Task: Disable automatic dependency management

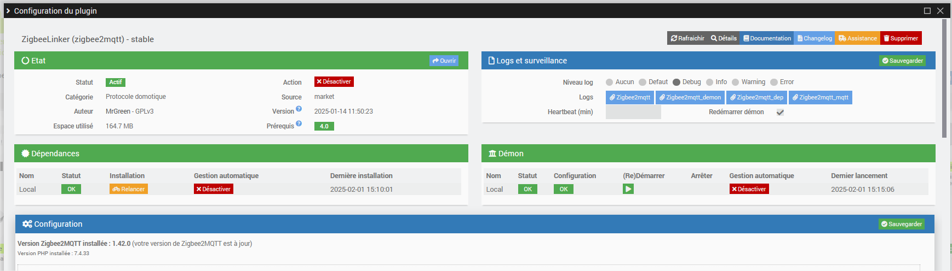Action: tap(214, 189)
